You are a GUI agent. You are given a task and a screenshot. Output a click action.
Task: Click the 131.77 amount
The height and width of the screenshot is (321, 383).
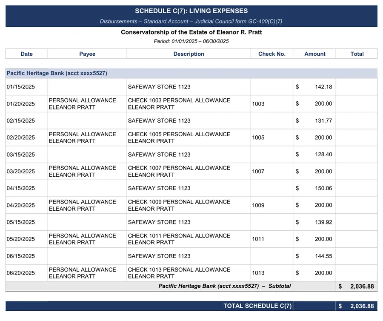point(323,120)
